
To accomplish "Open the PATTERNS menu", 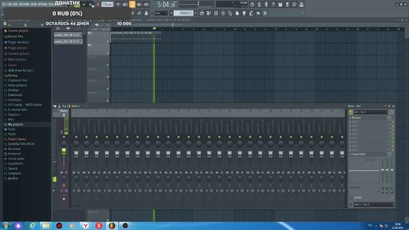I will click(x=24, y=4).
